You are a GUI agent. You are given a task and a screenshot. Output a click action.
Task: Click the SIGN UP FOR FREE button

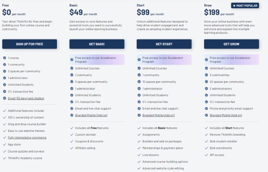click(29, 44)
